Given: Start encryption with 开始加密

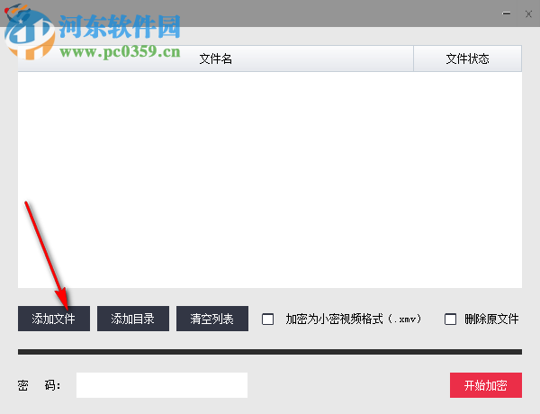Looking at the screenshot, I should [x=486, y=385].
